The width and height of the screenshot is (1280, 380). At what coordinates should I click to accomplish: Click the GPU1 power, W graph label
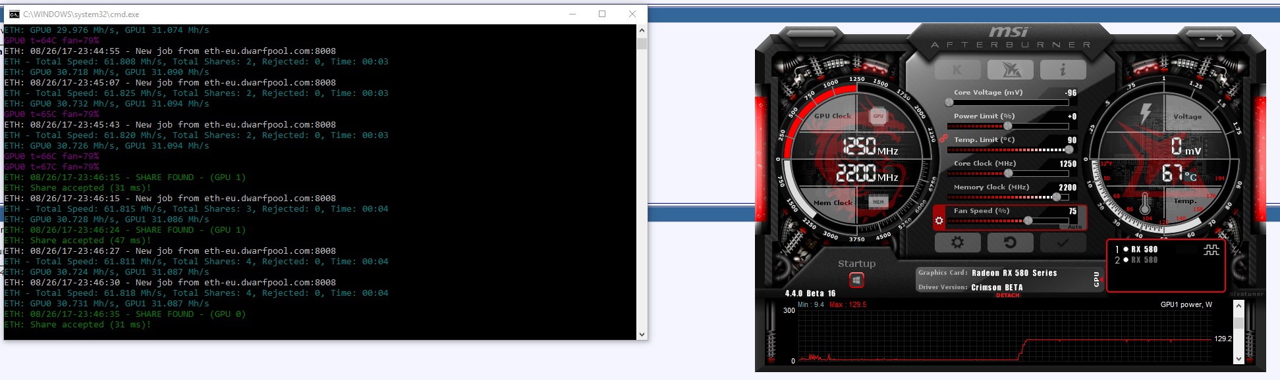point(1186,304)
